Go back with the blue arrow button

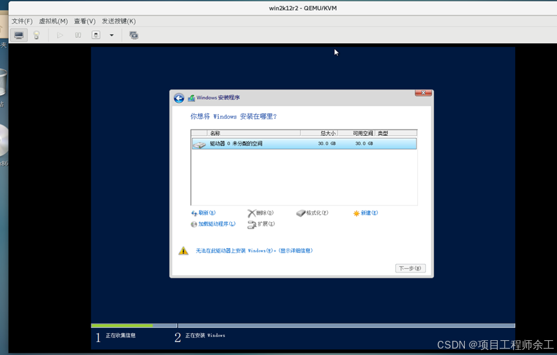(x=178, y=98)
